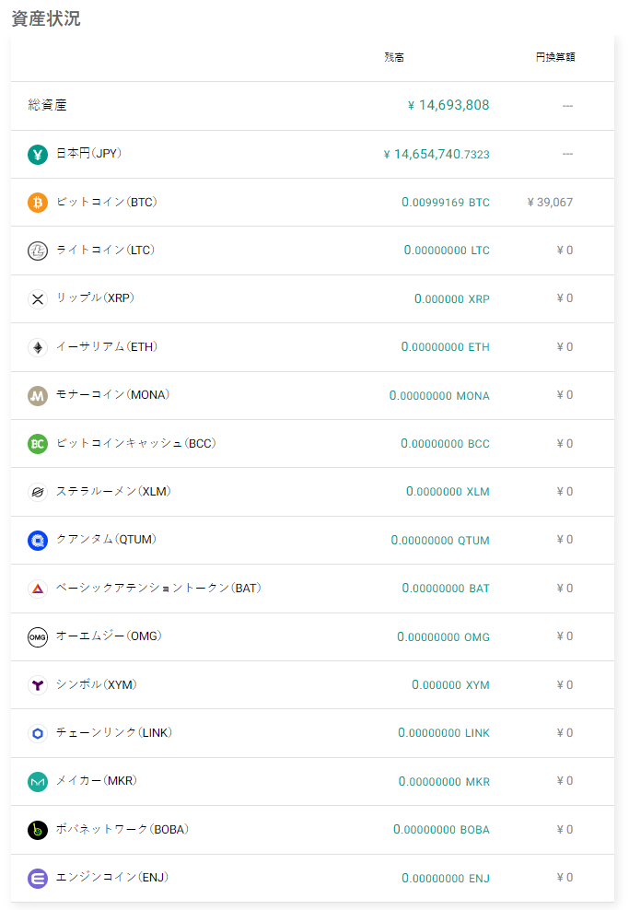The width and height of the screenshot is (629, 910).
Task: Click the Bitcoin (BTC) orange coin icon
Action: point(38,203)
